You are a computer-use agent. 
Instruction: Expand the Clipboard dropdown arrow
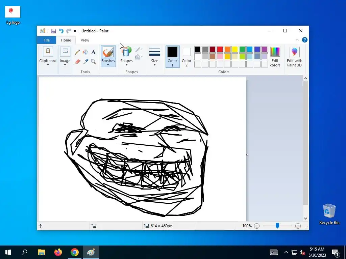click(x=48, y=65)
